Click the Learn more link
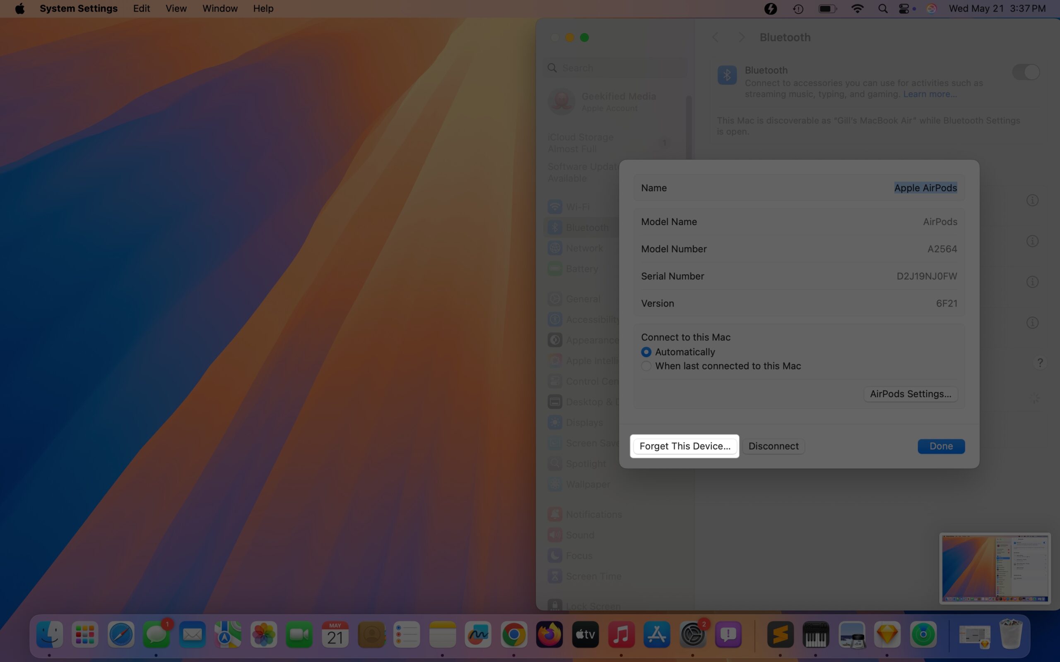Screen dimensions: 1060x662 pos(930,94)
